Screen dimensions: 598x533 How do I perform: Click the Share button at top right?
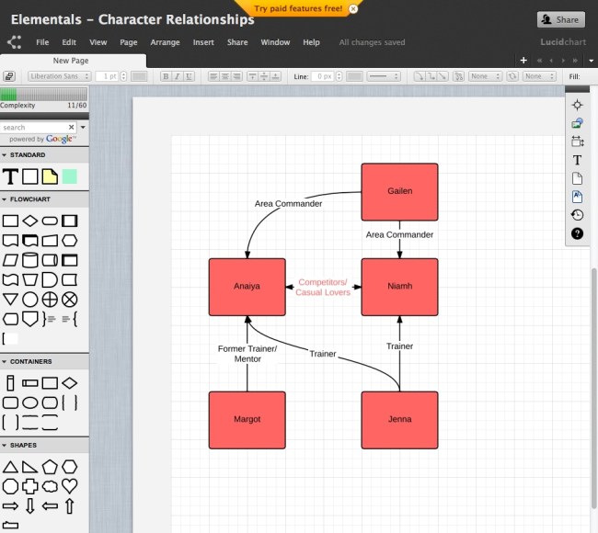560,19
